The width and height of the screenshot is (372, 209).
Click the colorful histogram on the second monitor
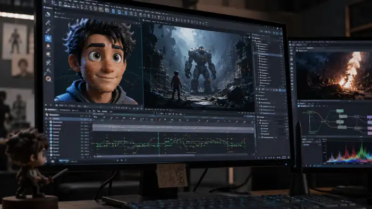pos(349,153)
